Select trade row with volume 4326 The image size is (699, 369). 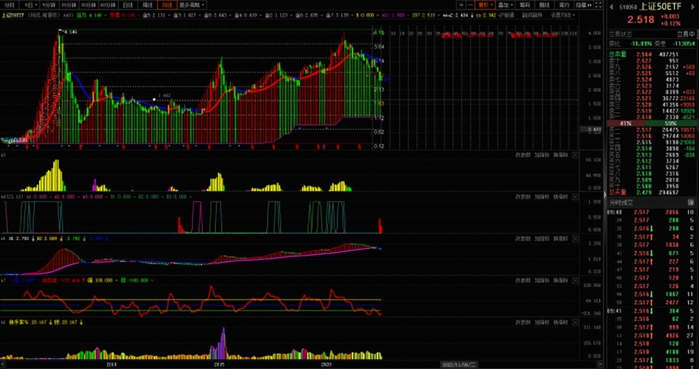coord(653,335)
